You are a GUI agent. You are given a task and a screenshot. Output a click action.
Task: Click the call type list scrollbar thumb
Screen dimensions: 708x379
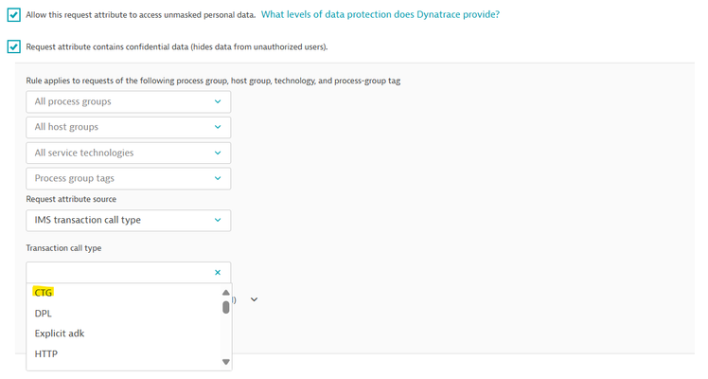[x=225, y=307]
